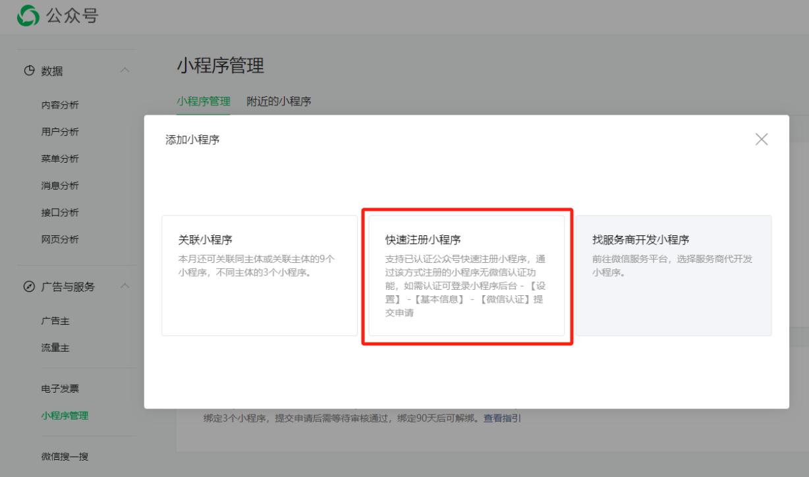The width and height of the screenshot is (809, 477).
Task: Open 消息分析 in the sidebar
Action: coord(60,186)
